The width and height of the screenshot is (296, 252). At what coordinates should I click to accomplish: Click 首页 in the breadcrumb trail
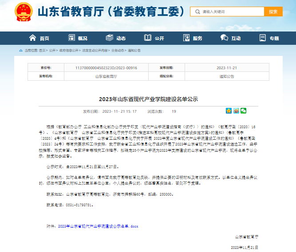click(42, 51)
